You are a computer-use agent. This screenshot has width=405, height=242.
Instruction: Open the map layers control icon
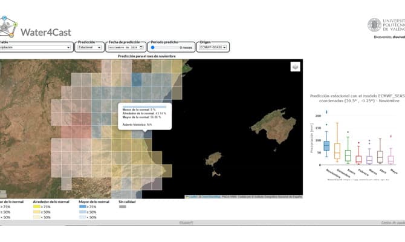[x=295, y=67]
